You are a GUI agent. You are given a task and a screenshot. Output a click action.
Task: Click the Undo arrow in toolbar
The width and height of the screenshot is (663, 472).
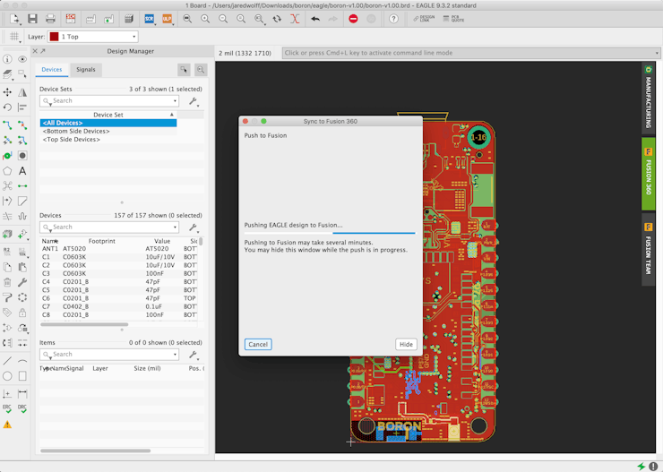point(314,19)
